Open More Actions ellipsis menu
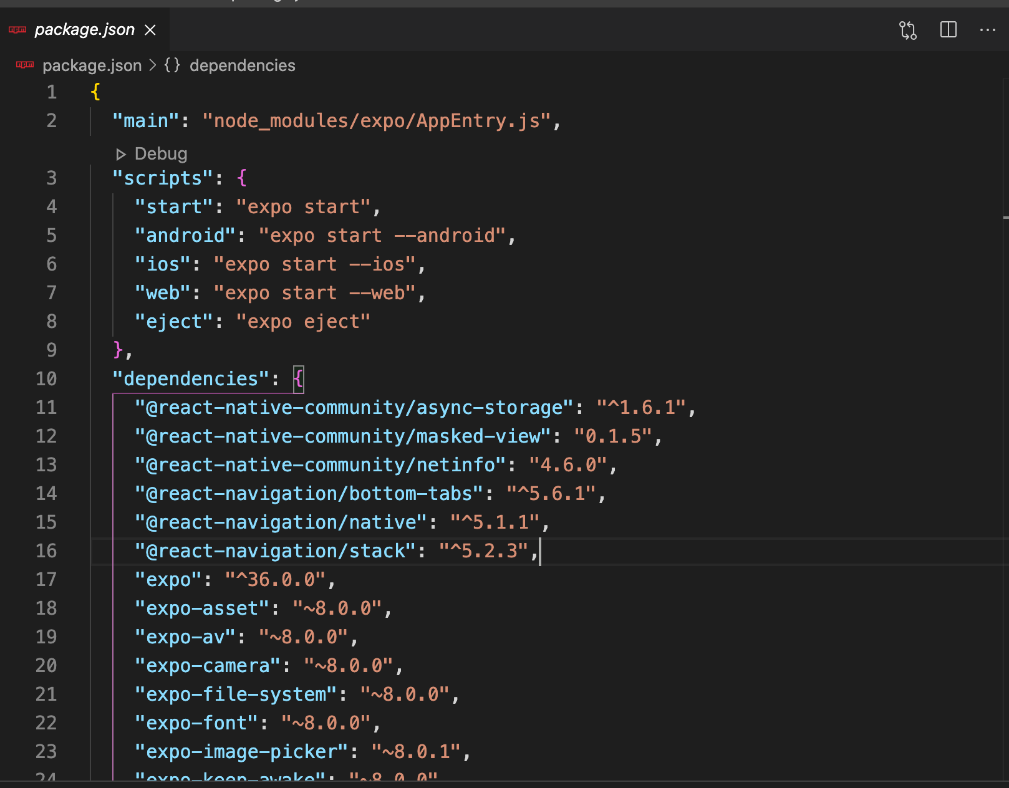The width and height of the screenshot is (1009, 788). 988,29
